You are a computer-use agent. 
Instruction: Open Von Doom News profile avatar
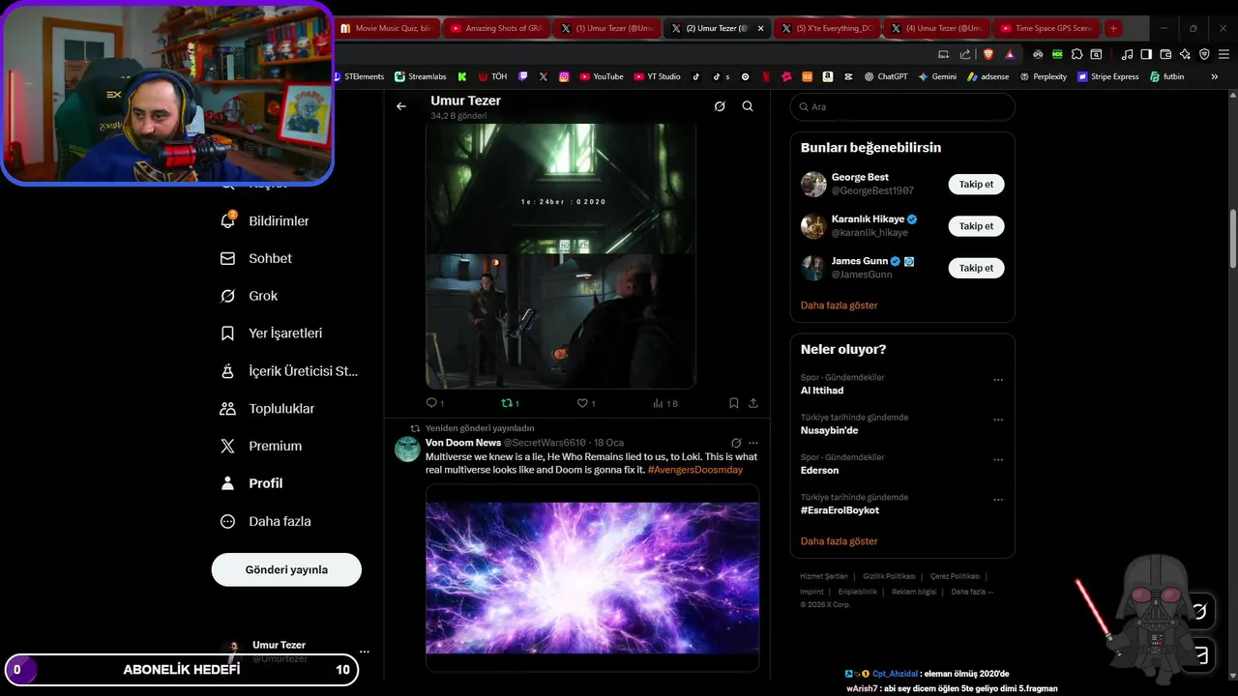pyautogui.click(x=407, y=449)
